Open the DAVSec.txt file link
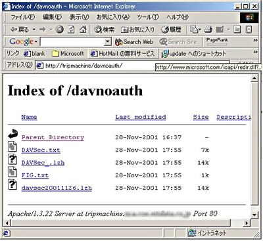The image size is (263, 241). 41,150
